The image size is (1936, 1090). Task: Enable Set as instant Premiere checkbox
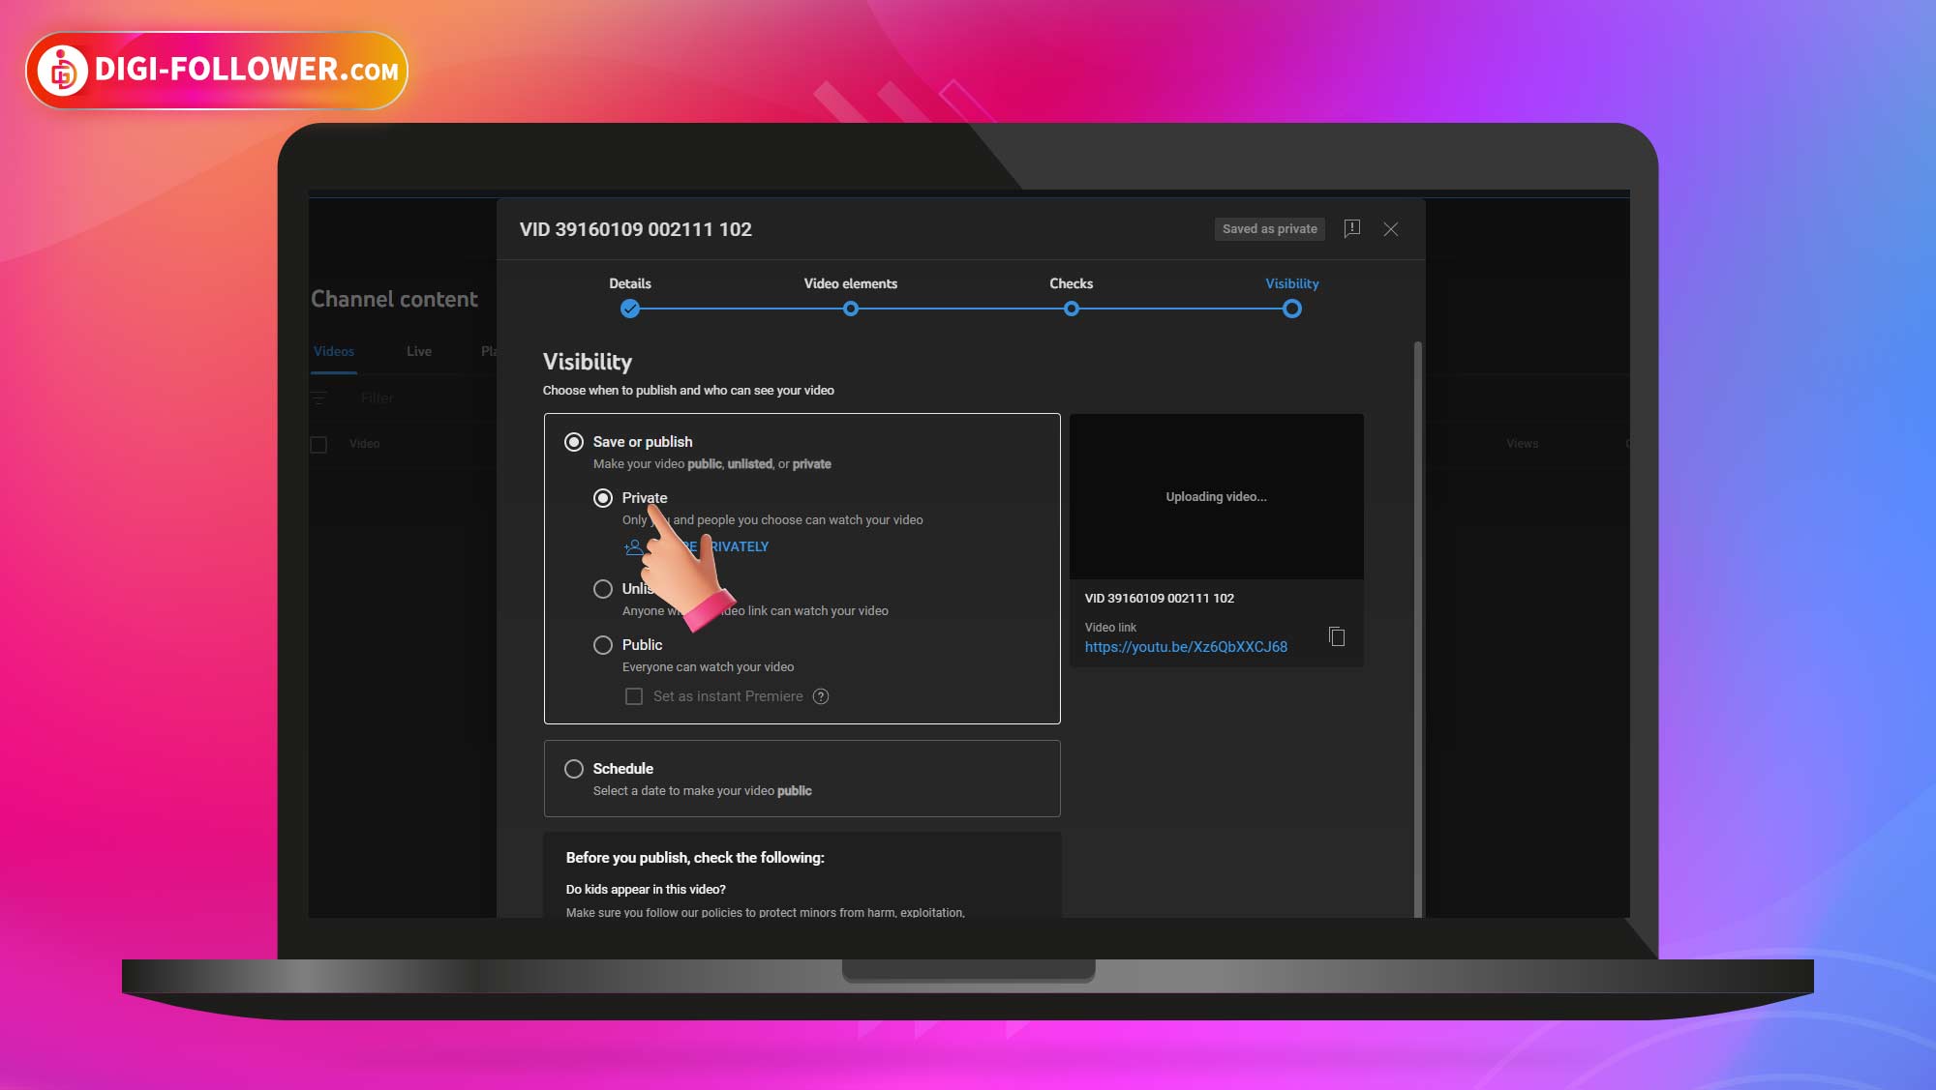634,696
